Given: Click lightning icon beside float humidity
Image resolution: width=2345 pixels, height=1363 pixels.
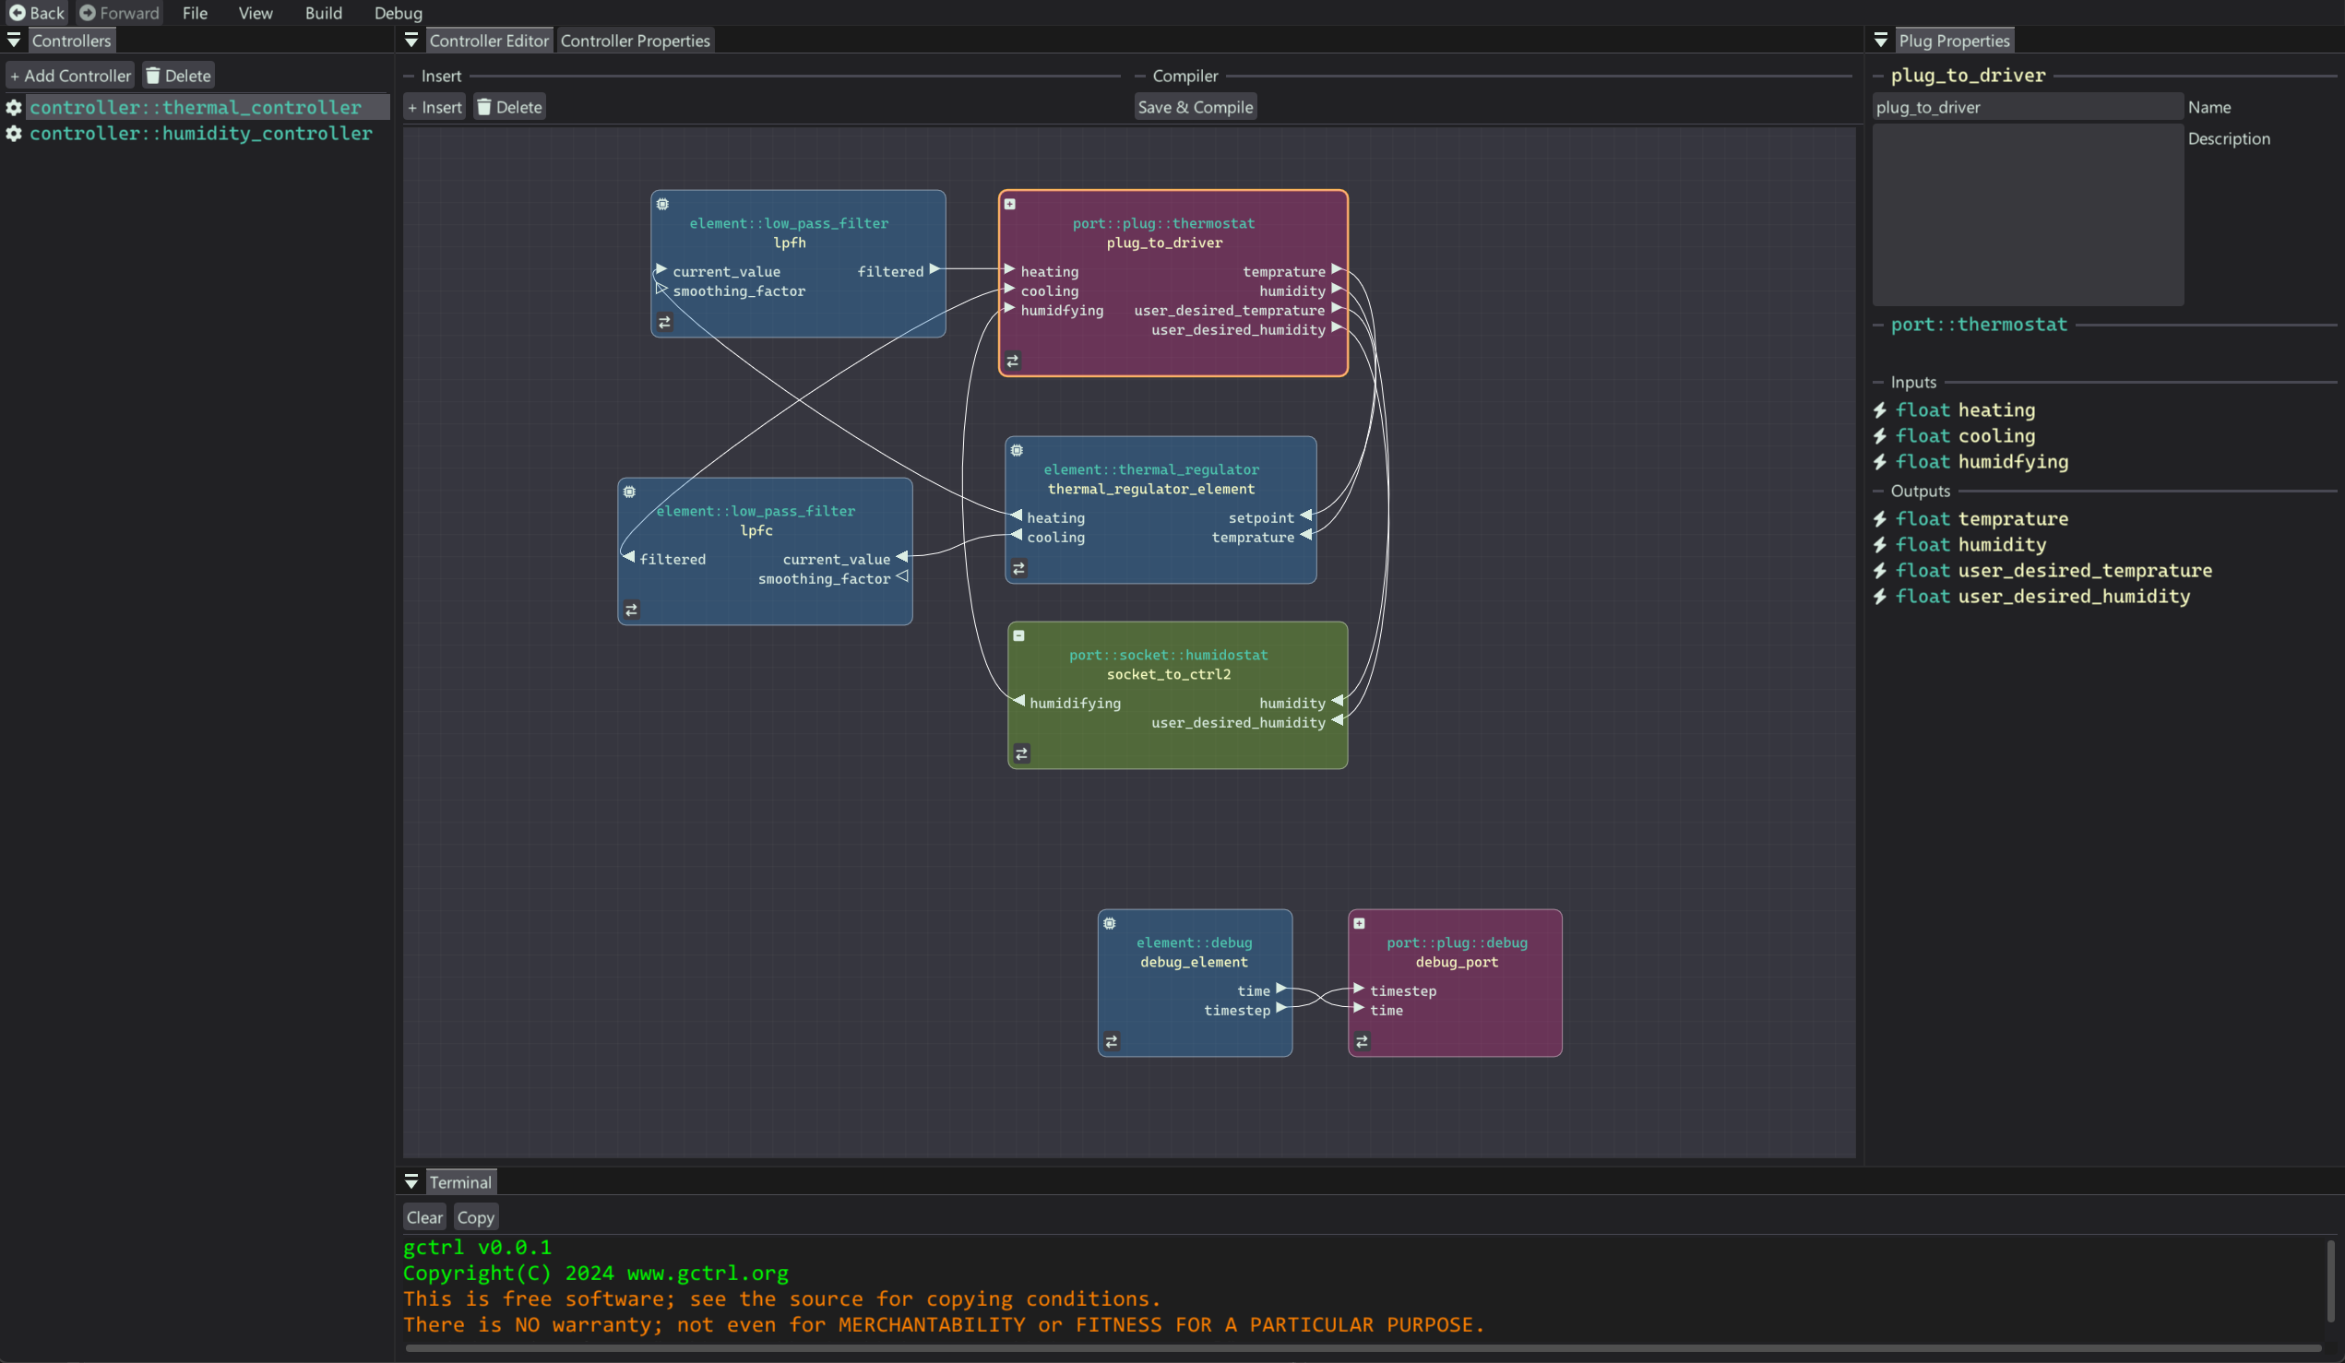Looking at the screenshot, I should (x=1880, y=545).
